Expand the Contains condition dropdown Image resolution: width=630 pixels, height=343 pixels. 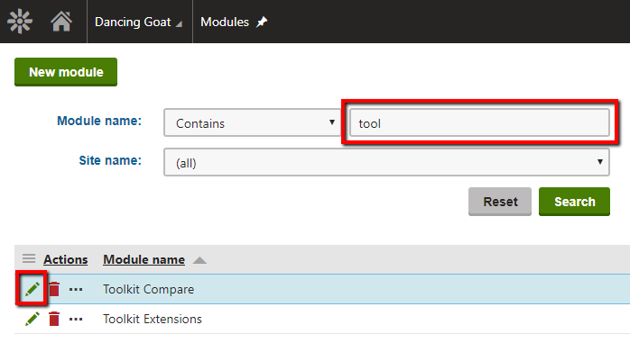click(x=253, y=122)
